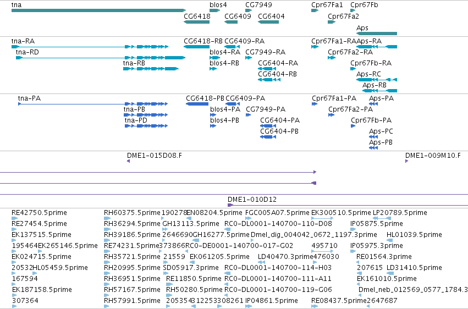Select the Aps-RB transcript label

point(375,85)
